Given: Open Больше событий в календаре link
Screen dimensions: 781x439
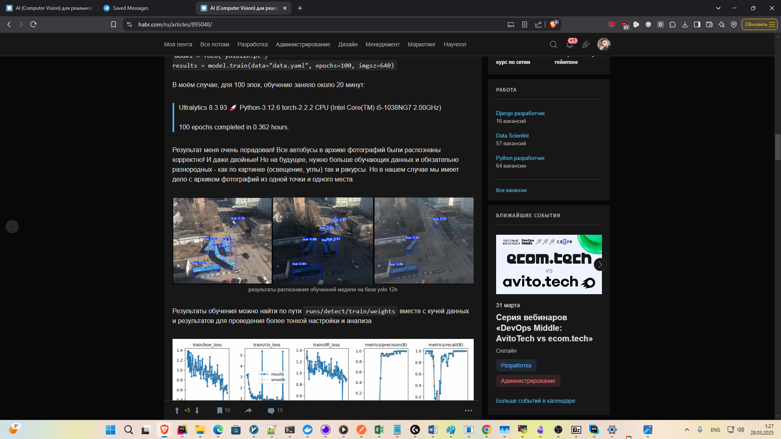Looking at the screenshot, I should pos(535,401).
